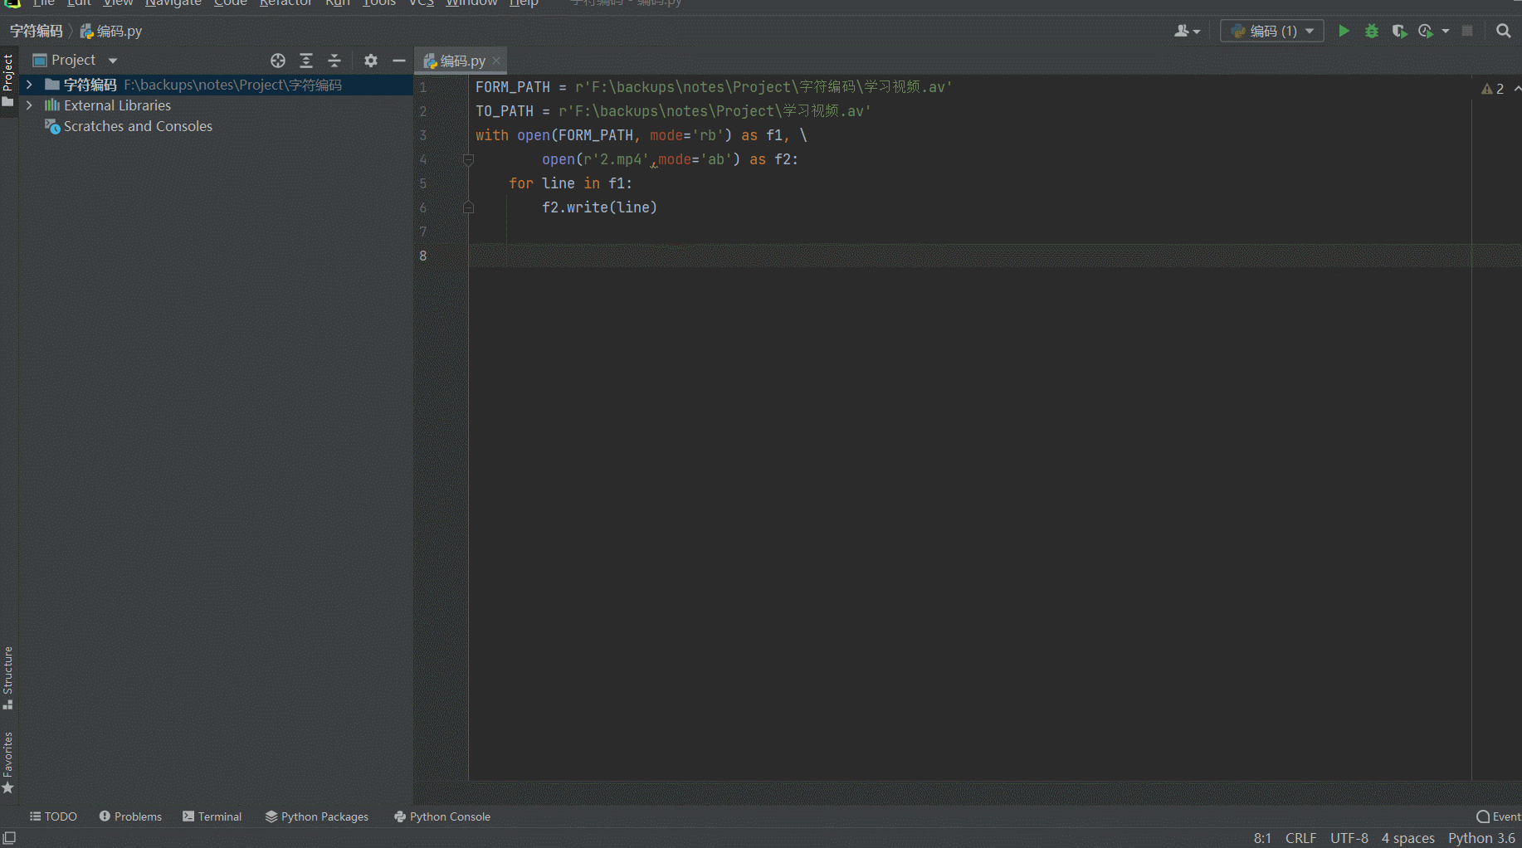Viewport: 1522px width, 848px height.
Task: Locate current file using crosshair icon
Action: coord(278,61)
